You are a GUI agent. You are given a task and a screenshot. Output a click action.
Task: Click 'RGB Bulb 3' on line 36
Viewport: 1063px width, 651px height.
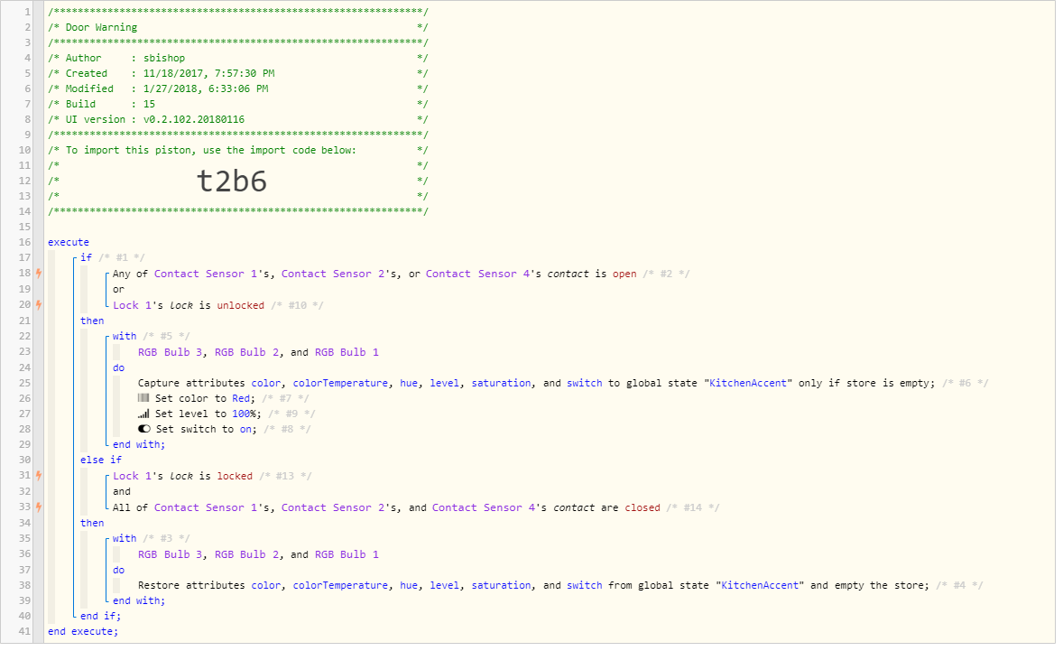coord(171,554)
